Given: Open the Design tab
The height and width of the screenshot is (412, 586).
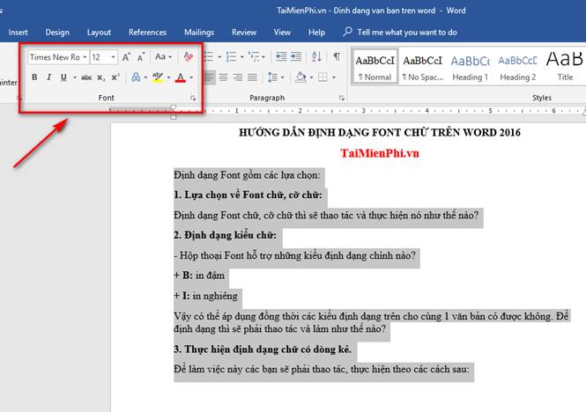Looking at the screenshot, I should point(57,33).
